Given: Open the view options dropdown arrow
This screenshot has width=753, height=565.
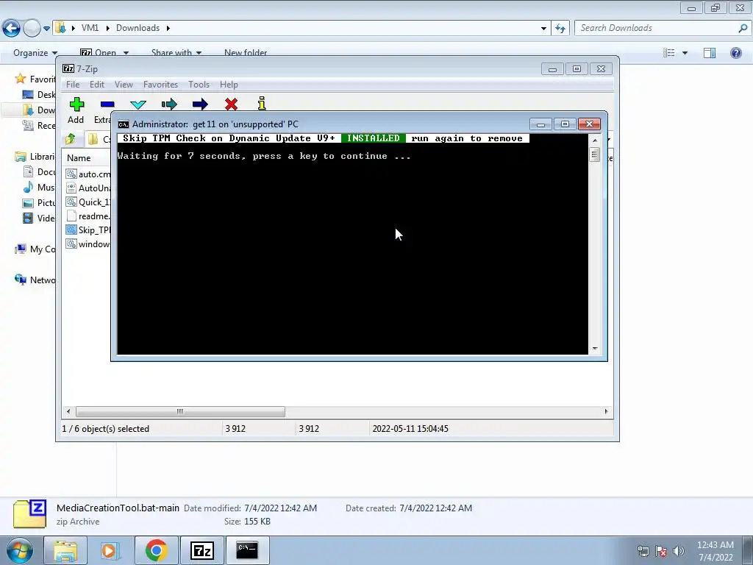Looking at the screenshot, I should point(685,53).
